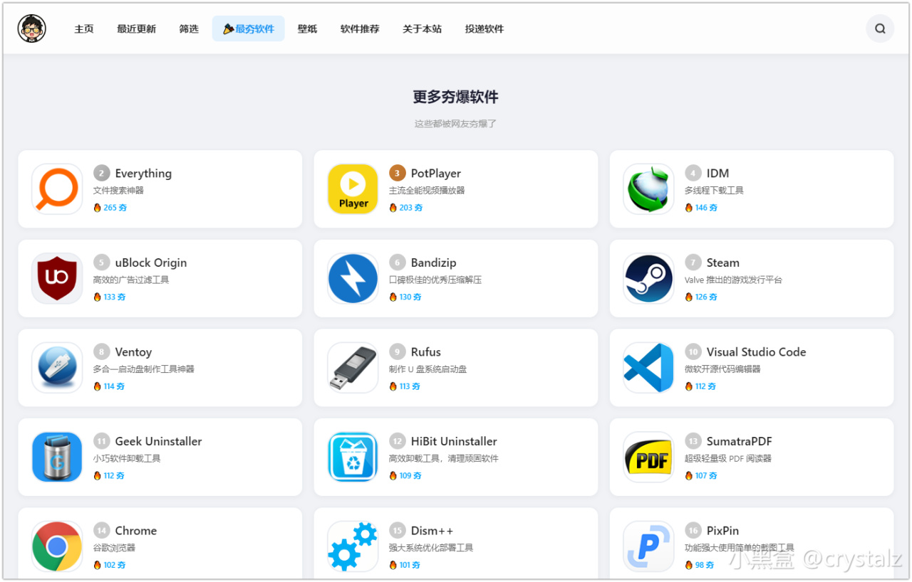Click the '微软开源代码编辑器' description text
The width and height of the screenshot is (912, 582).
[722, 369]
